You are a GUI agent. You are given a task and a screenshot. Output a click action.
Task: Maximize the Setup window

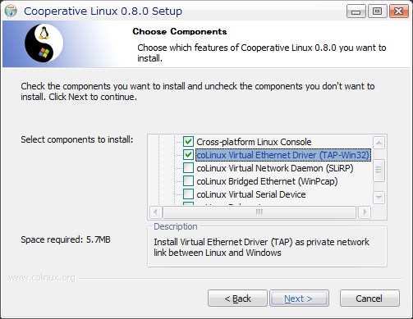pyautogui.click(x=378, y=11)
